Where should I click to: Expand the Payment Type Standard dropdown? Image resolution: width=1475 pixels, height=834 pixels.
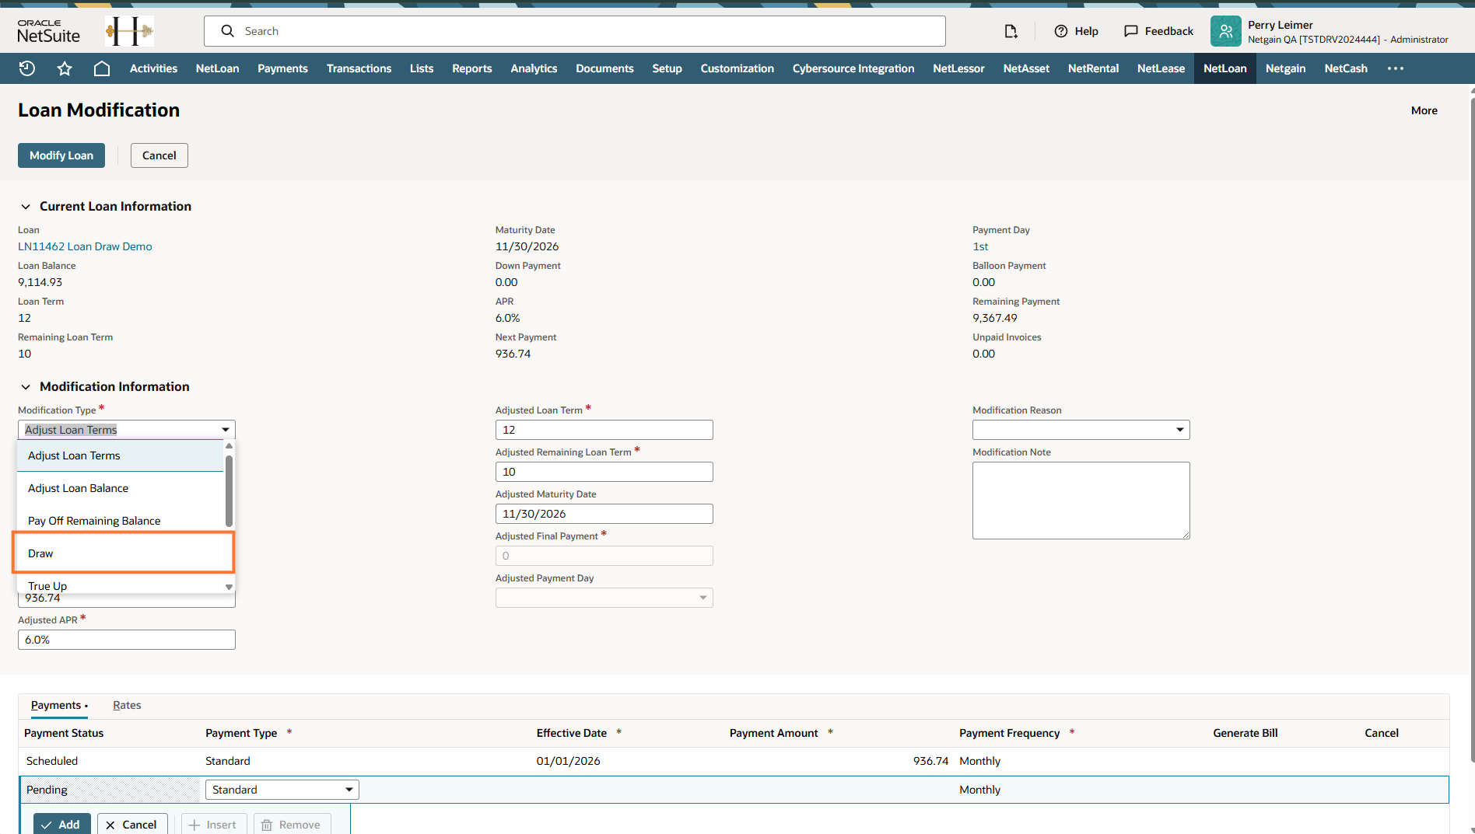coord(282,790)
